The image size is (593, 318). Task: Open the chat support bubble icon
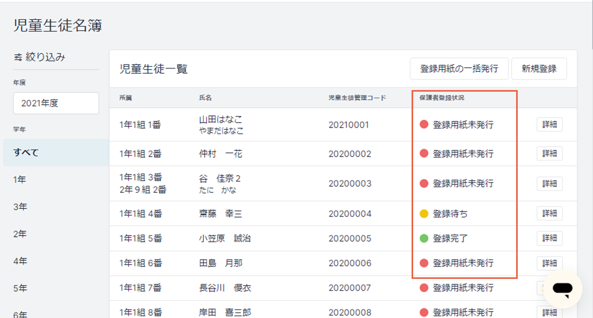point(562,290)
